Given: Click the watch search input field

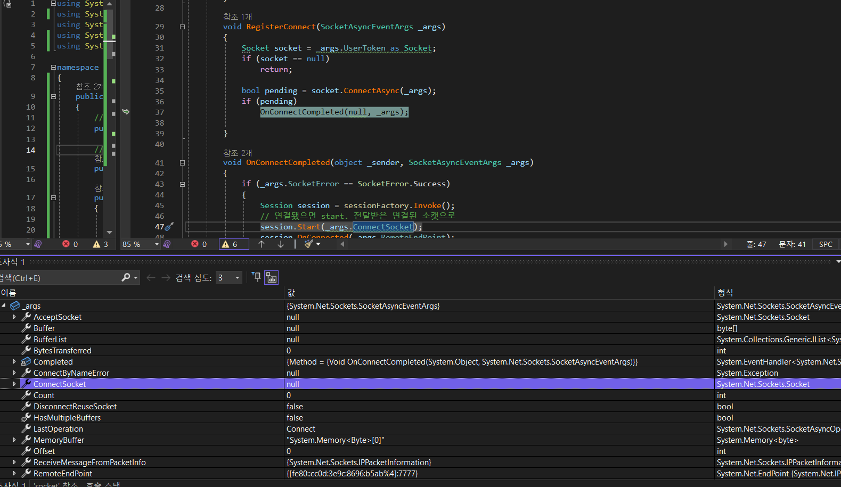Looking at the screenshot, I should click(59, 278).
